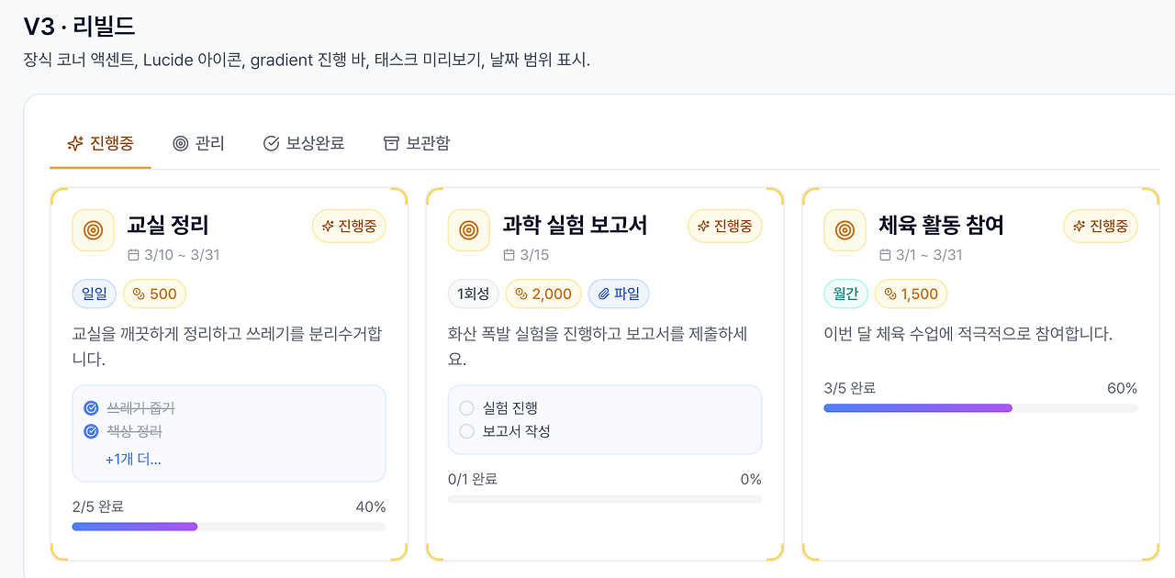The width and height of the screenshot is (1175, 578).
Task: Uncheck the 책상 정리 task
Action: click(x=91, y=431)
